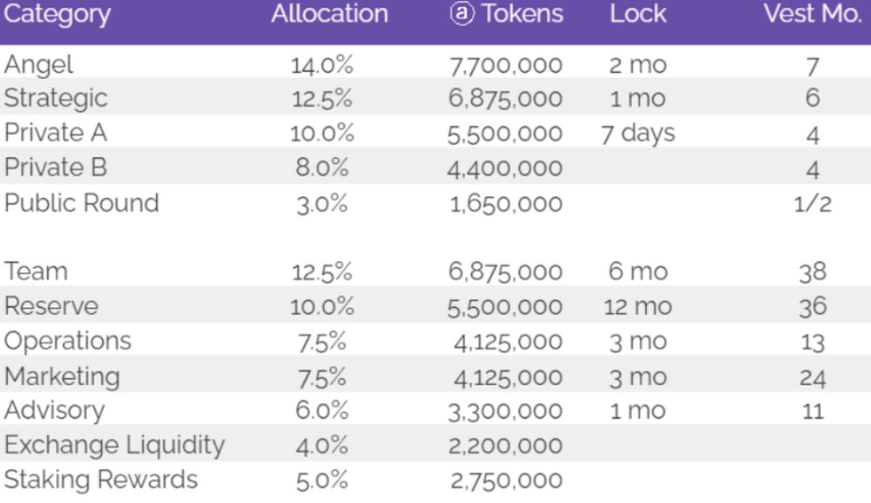Click the Public Round row label

click(x=81, y=203)
